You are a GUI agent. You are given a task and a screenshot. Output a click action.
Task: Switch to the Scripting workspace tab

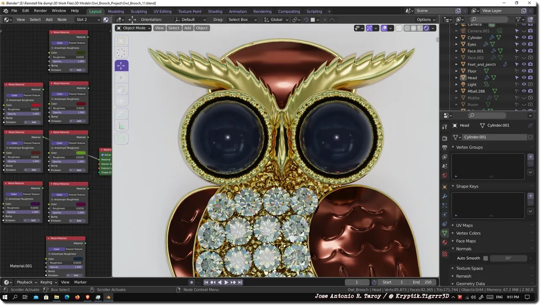coord(314,11)
